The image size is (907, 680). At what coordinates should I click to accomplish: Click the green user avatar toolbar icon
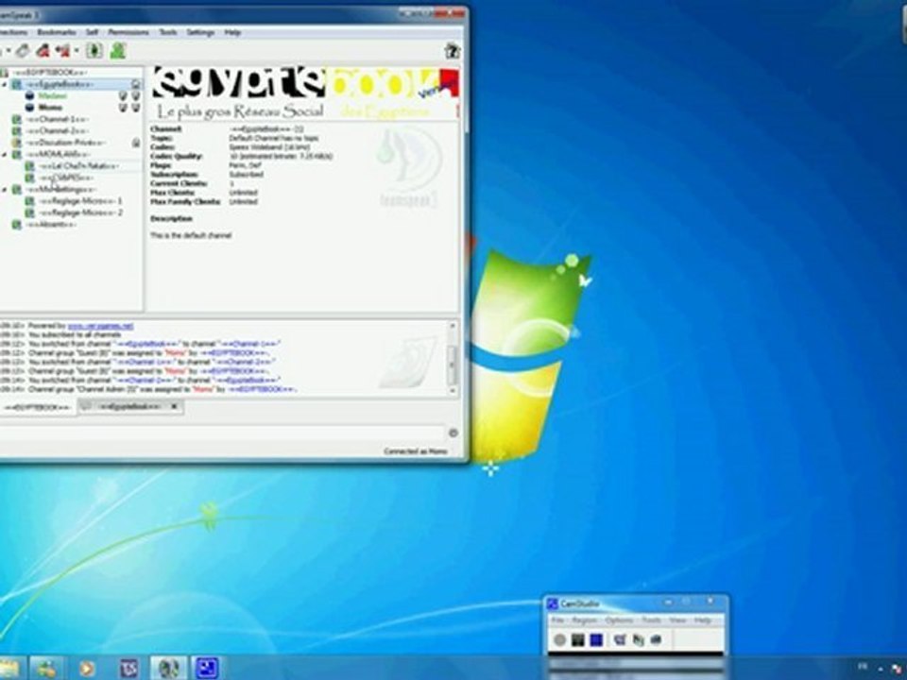[x=118, y=51]
